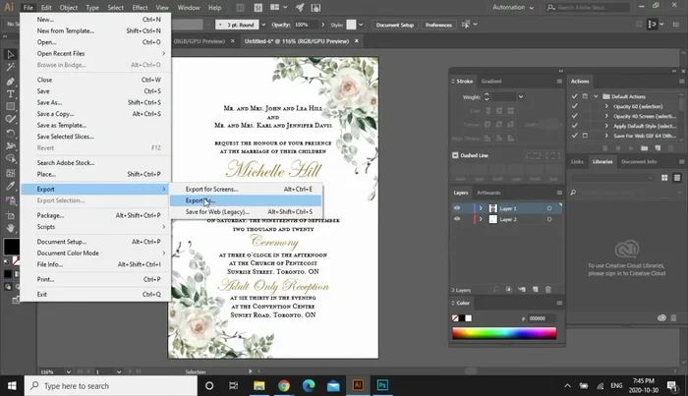Open Layers panel options menu

[x=559, y=193]
